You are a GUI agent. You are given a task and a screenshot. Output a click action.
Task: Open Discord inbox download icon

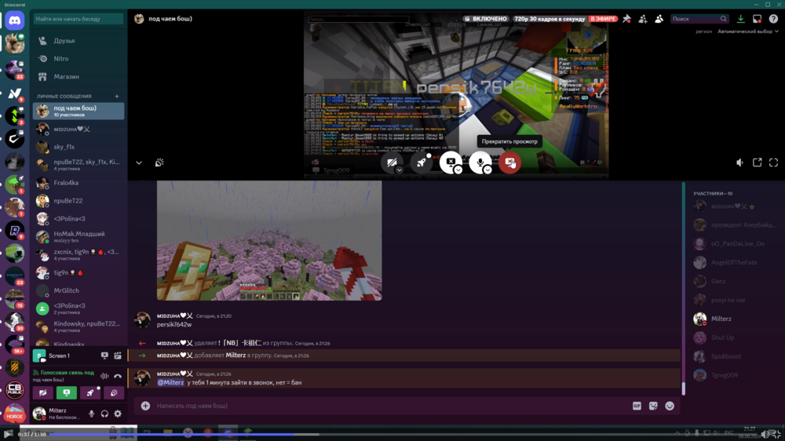(x=740, y=19)
